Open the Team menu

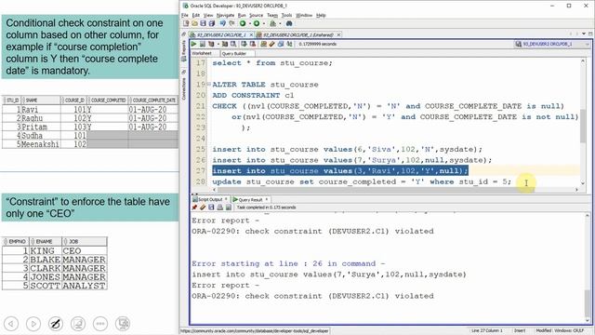tap(272, 15)
